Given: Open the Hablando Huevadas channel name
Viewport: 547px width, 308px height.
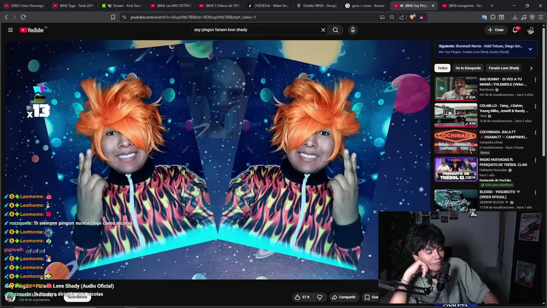Looking at the screenshot, I should pos(493,170).
